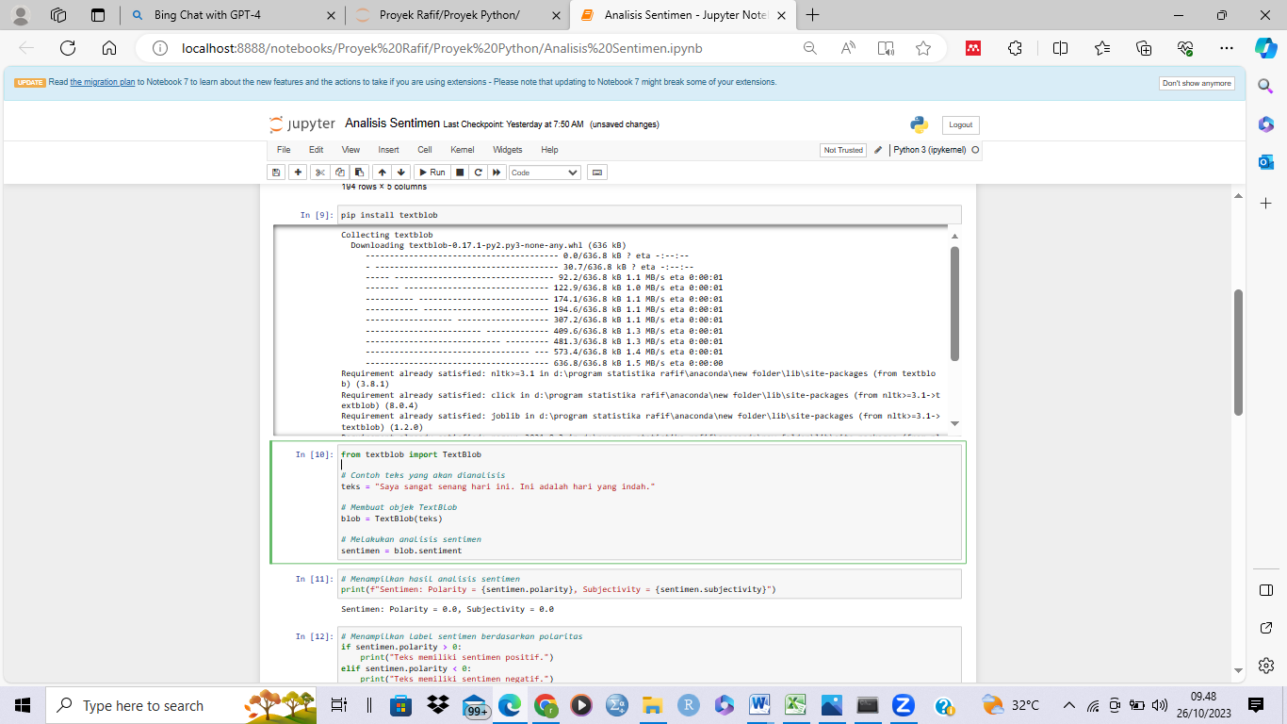The image size is (1287, 724).
Task: Move selected cell up
Action: point(382,173)
